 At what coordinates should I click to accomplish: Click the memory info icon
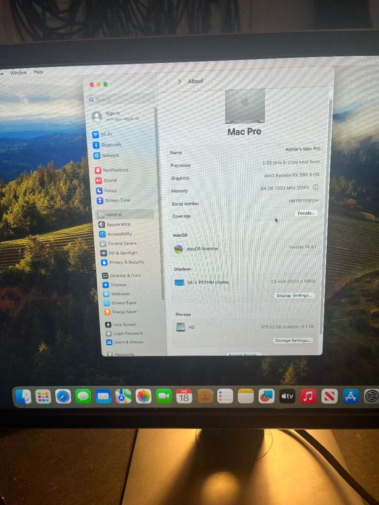pos(315,187)
